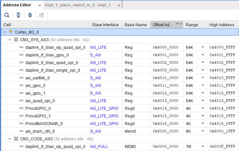Click segment icon beside axi_uartlite_0
This screenshot has height=151, width=239.
pos(21,78)
